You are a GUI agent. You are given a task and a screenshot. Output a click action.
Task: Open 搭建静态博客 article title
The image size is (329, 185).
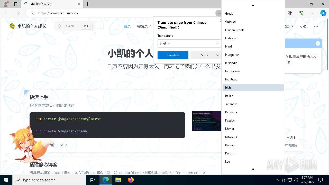click(x=43, y=164)
